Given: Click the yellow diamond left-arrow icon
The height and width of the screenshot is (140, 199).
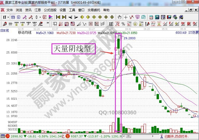Looking at the screenshot, I should (x=82, y=17).
